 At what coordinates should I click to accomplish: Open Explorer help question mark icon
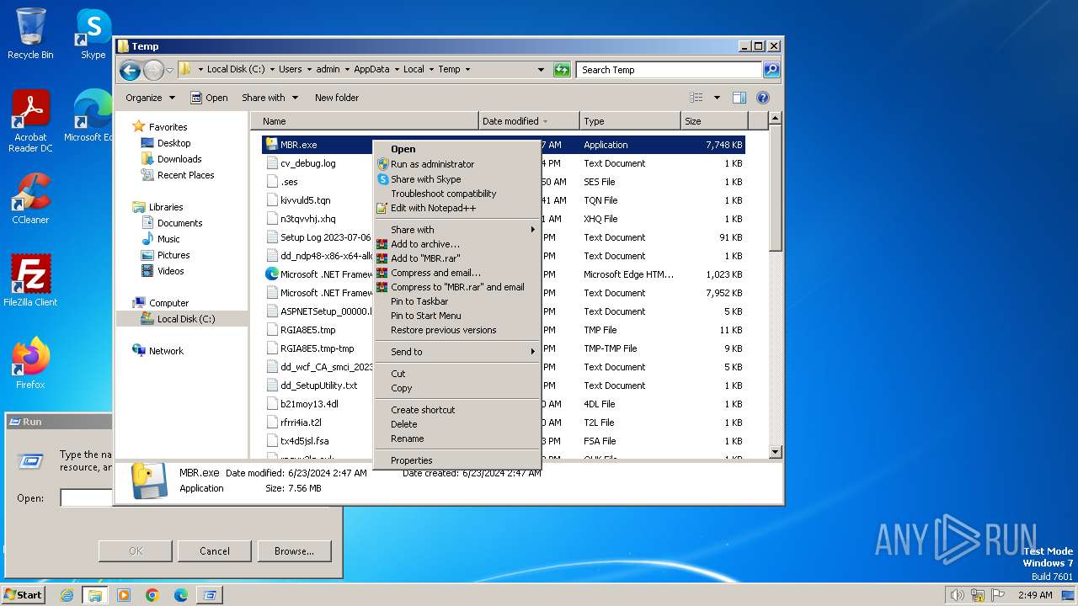[x=763, y=98]
